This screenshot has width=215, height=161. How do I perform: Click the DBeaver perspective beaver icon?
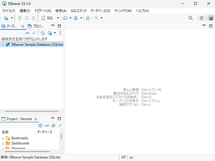(x=211, y=18)
